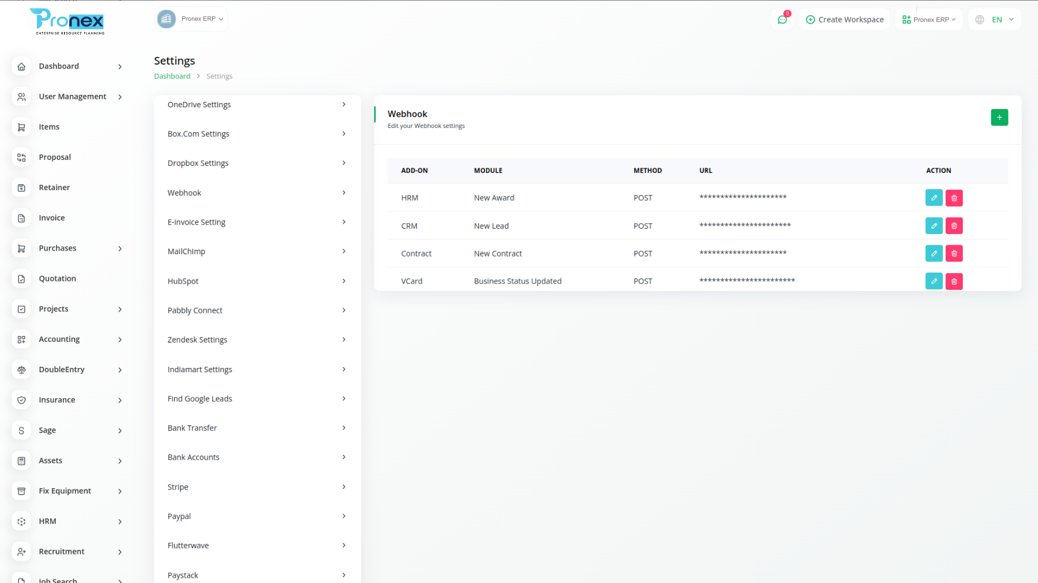The width and height of the screenshot is (1038, 583).
Task: Open Box.Com Settings section
Action: [257, 134]
